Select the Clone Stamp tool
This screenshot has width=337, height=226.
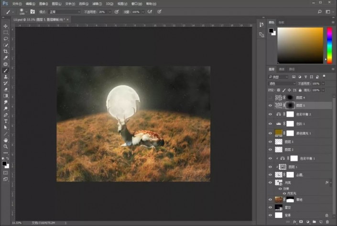pos(6,77)
